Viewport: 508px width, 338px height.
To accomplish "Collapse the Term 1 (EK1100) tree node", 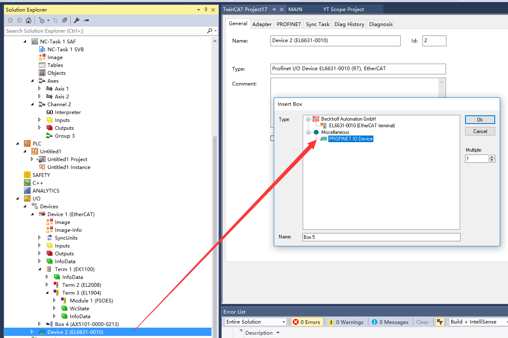I will (40, 269).
